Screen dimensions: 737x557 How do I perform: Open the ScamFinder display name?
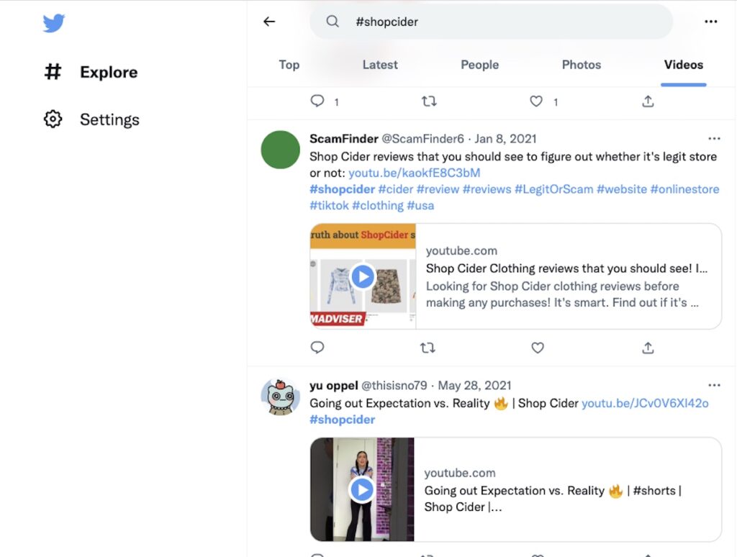click(343, 139)
